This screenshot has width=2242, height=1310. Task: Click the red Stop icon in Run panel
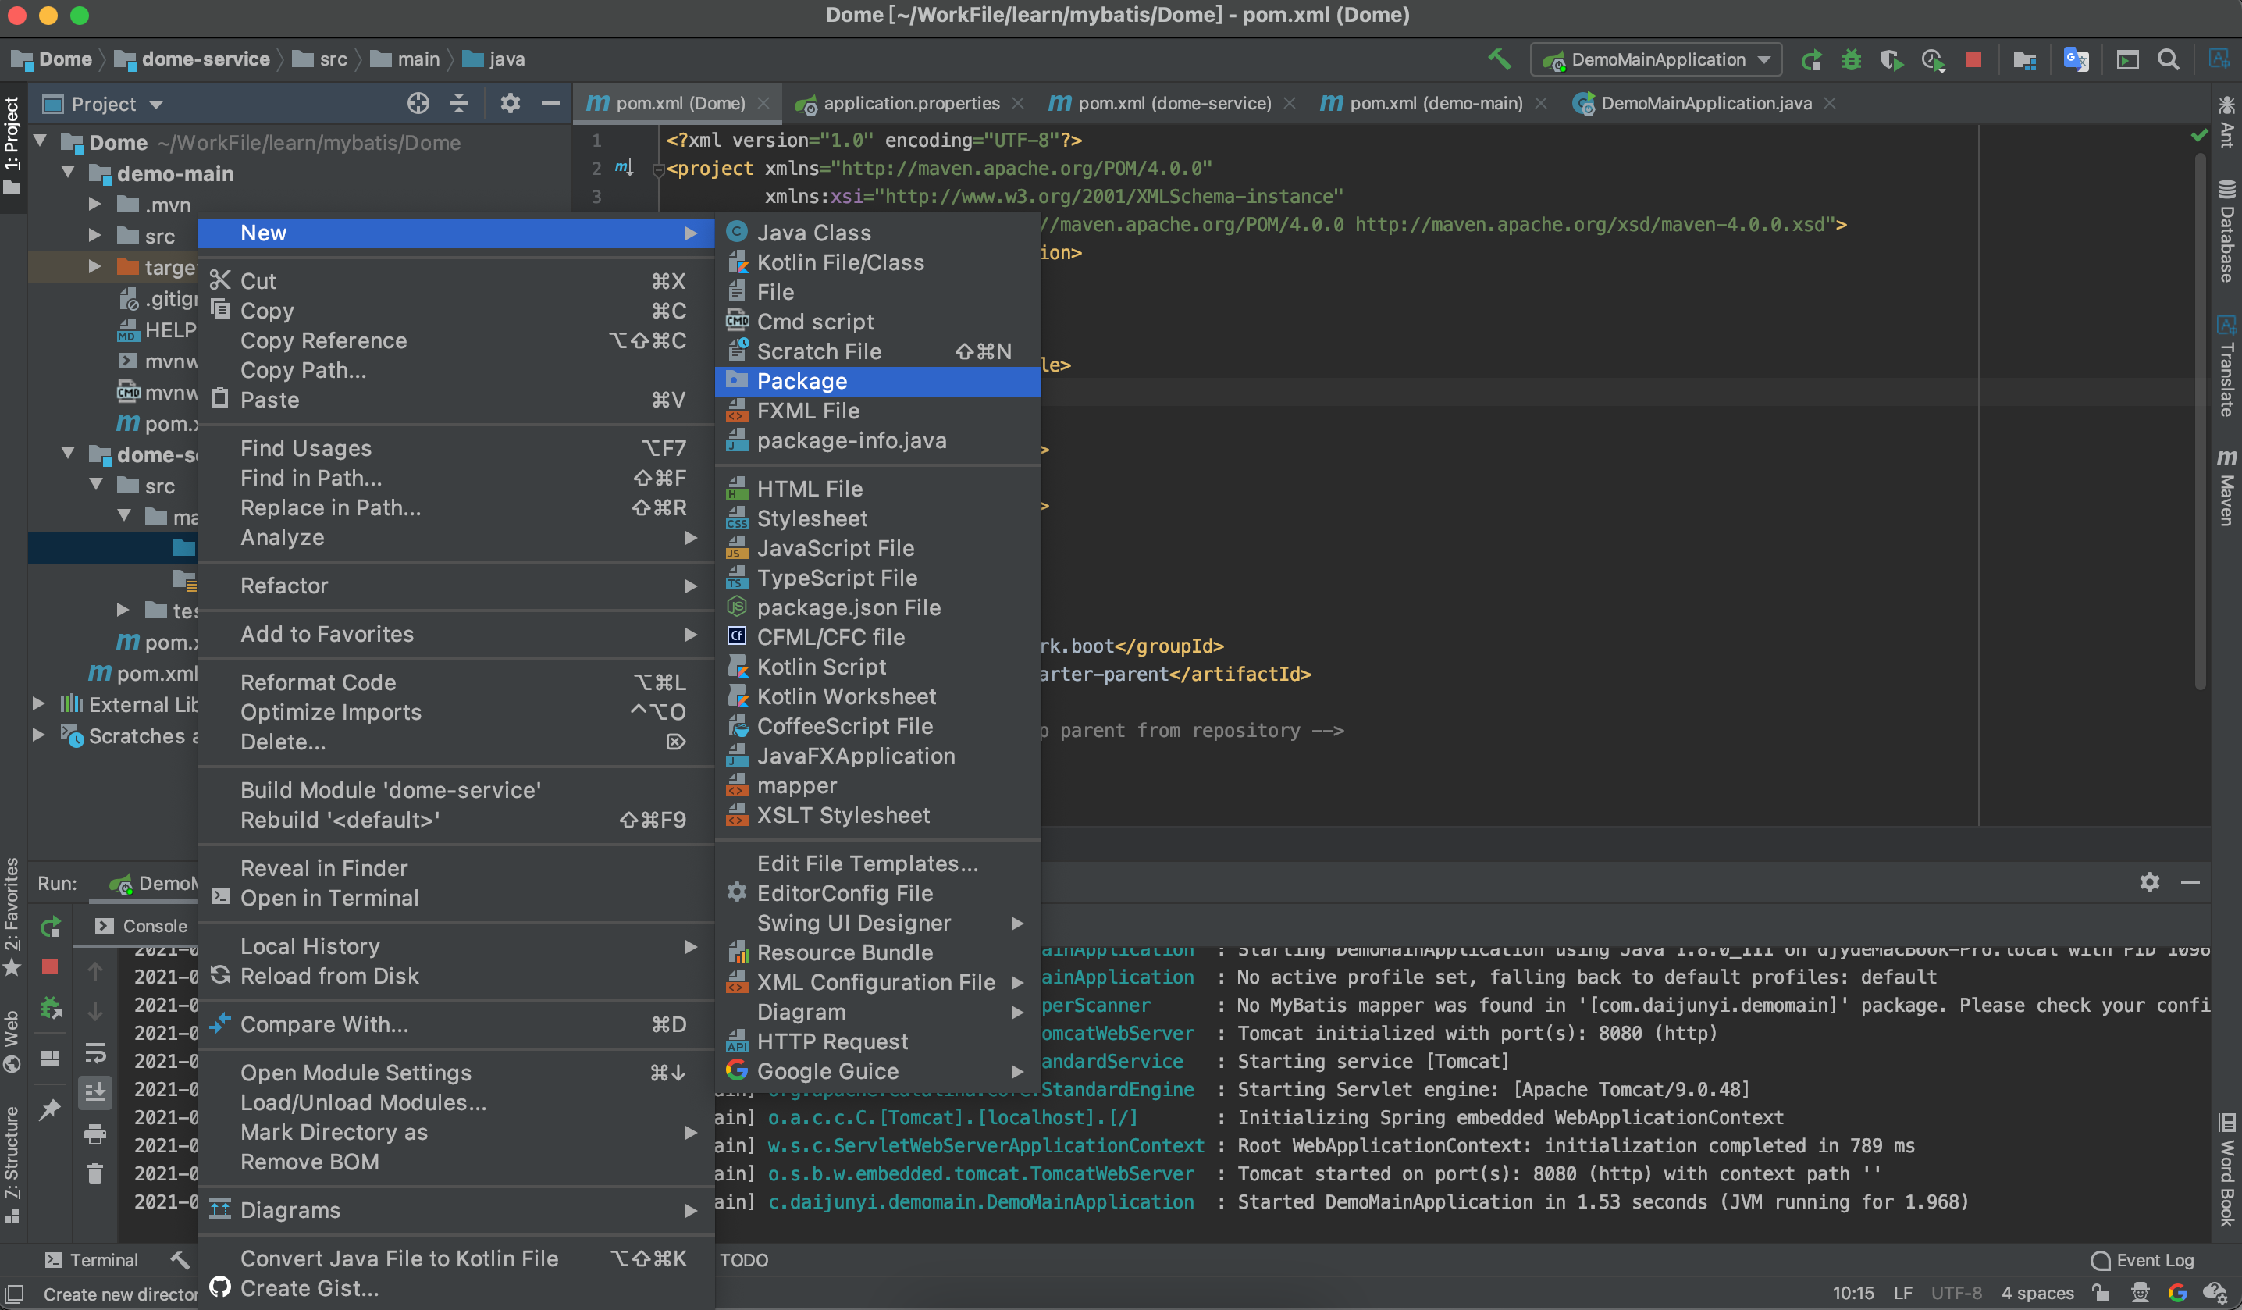coord(51,967)
